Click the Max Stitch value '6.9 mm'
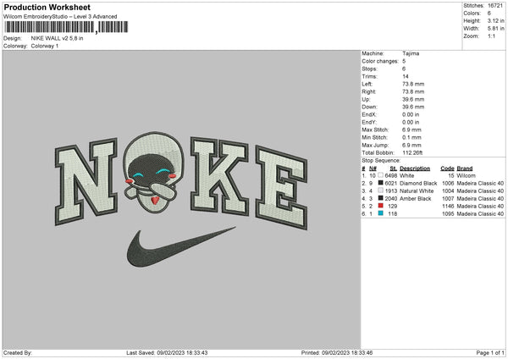This screenshot has height=359, width=508. pos(411,130)
